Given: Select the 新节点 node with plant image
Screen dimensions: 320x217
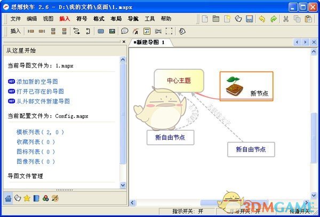Looking at the screenshot, I should point(246,86).
